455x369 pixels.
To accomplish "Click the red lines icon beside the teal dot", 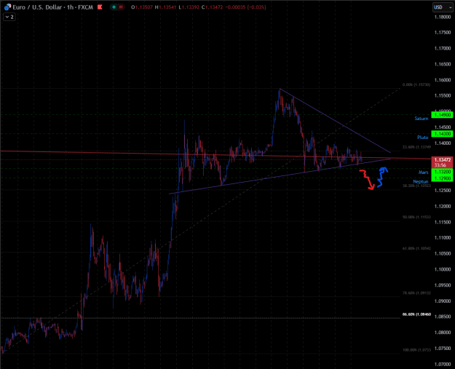I will [x=121, y=7].
